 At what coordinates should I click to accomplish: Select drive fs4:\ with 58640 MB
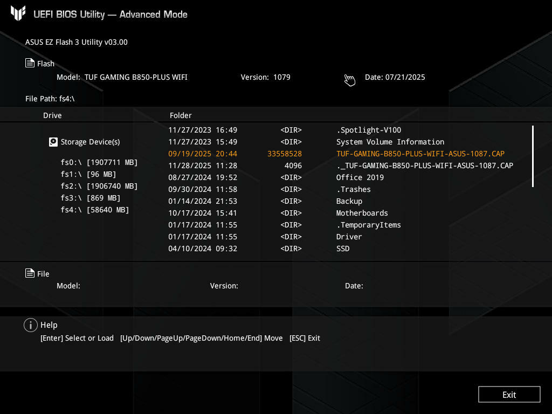[x=95, y=210]
